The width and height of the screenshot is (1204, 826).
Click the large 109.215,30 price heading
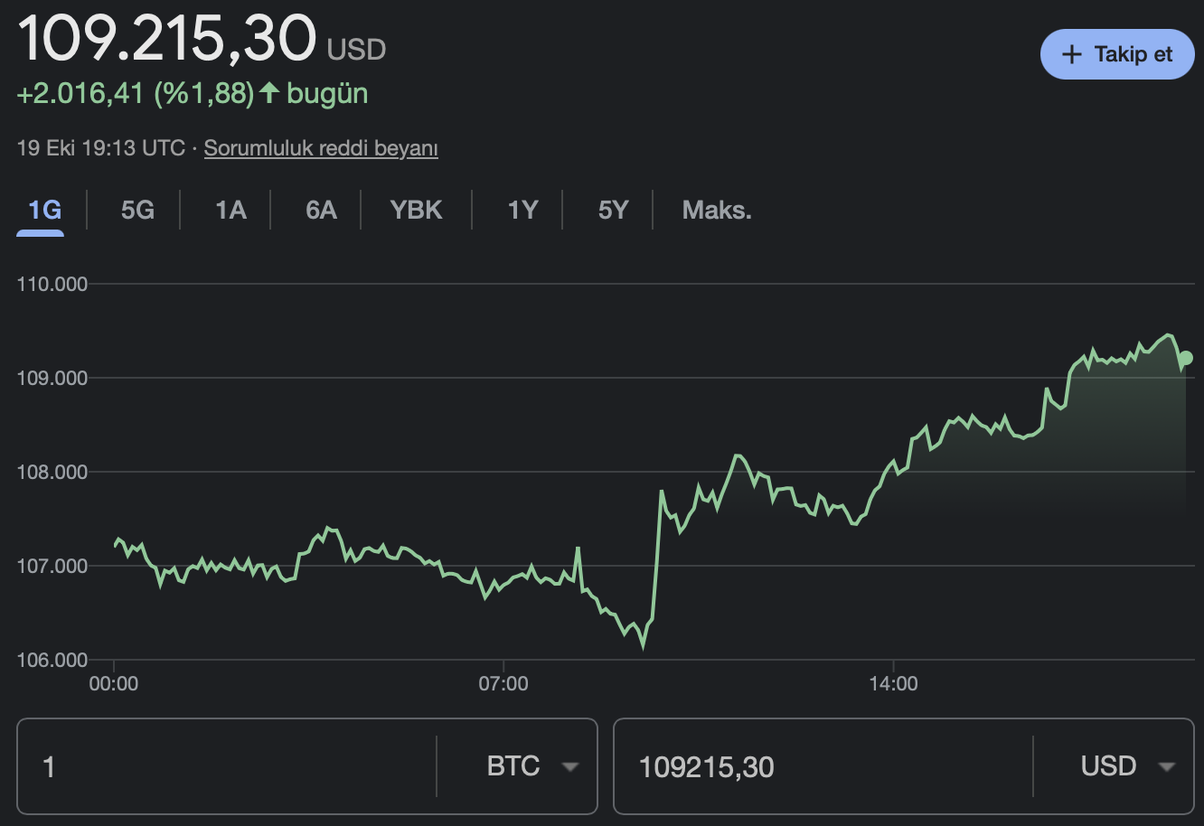168,38
